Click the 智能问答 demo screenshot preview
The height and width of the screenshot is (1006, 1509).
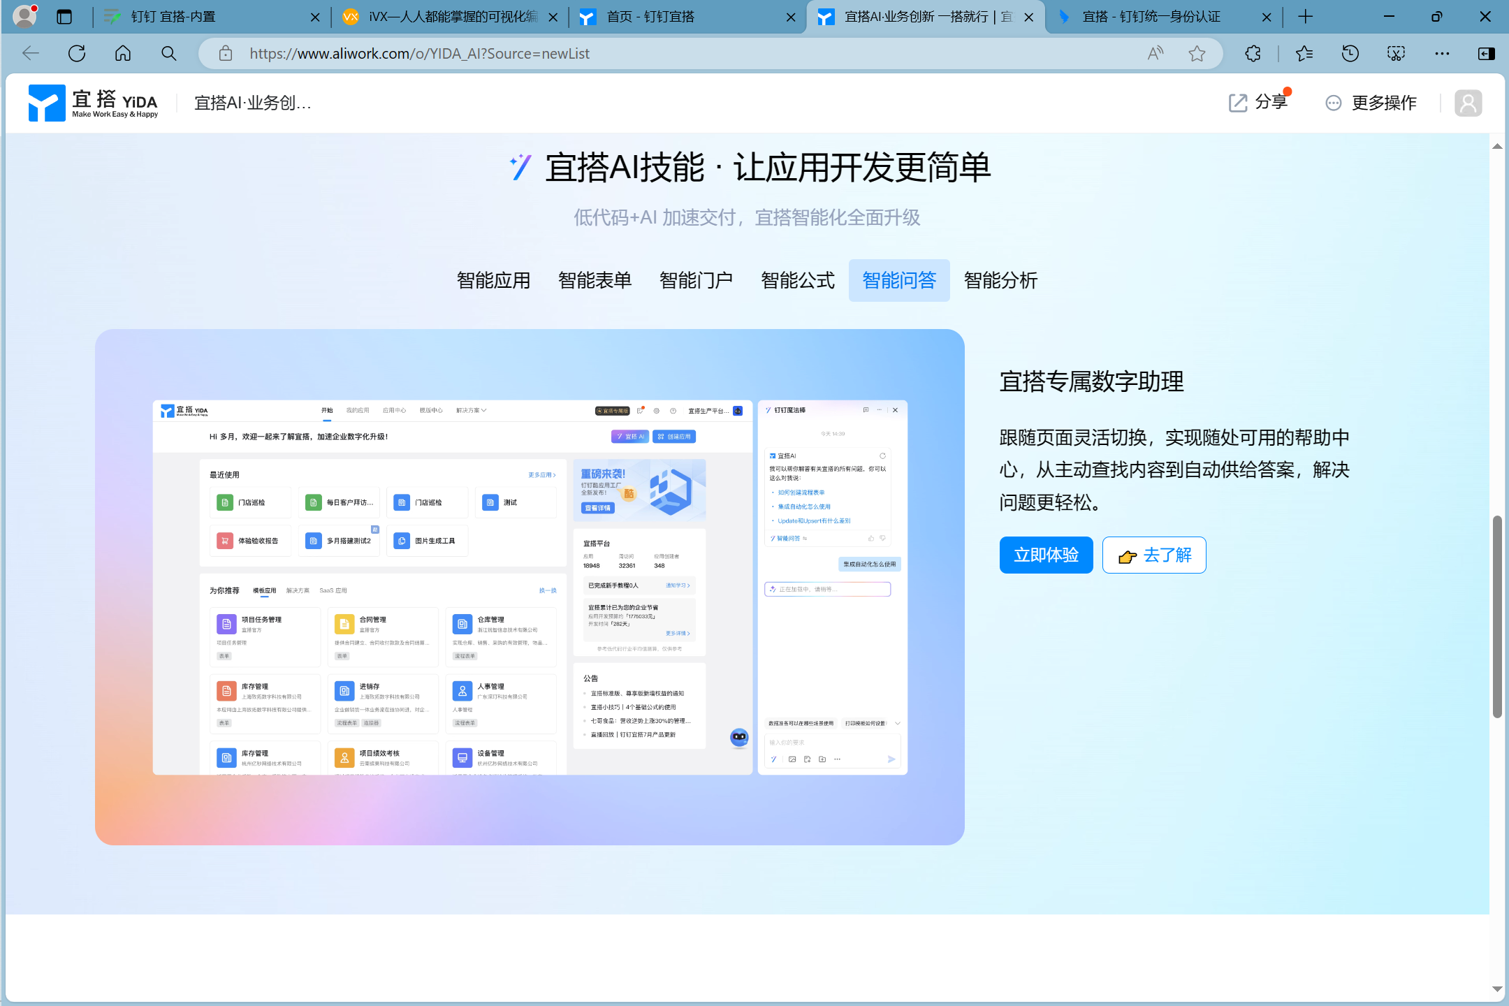pyautogui.click(x=530, y=587)
